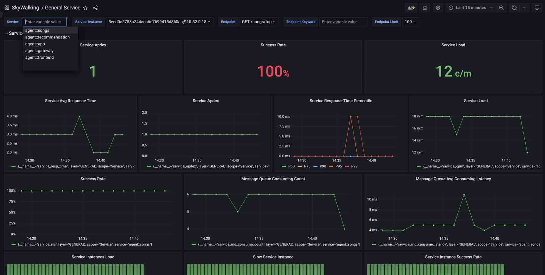The height and width of the screenshot is (275, 545).
Task: Click the Enter variable value Service field
Action: 44,21
